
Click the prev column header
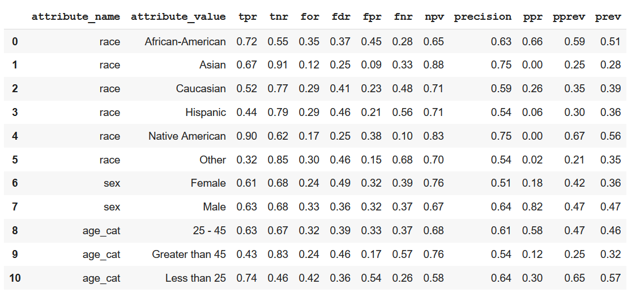tap(608, 16)
